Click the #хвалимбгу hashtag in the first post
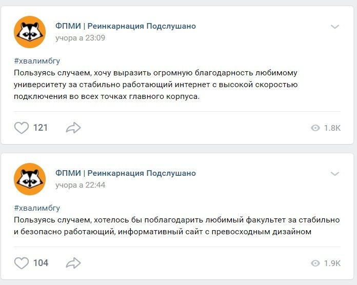This screenshot has height=285, width=357. [37, 60]
